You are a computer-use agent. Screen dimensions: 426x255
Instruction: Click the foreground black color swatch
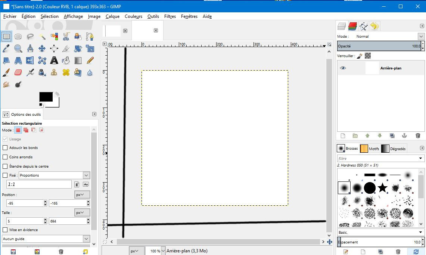(x=46, y=97)
